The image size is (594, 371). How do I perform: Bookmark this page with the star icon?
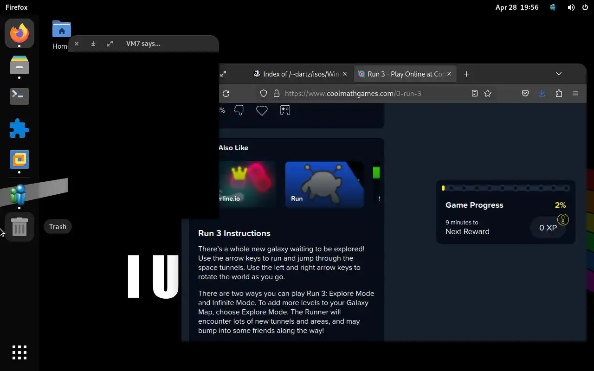[x=488, y=93]
